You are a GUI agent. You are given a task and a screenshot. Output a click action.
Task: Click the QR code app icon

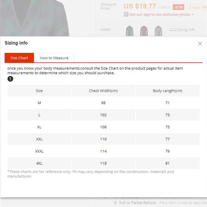pos(126,14)
